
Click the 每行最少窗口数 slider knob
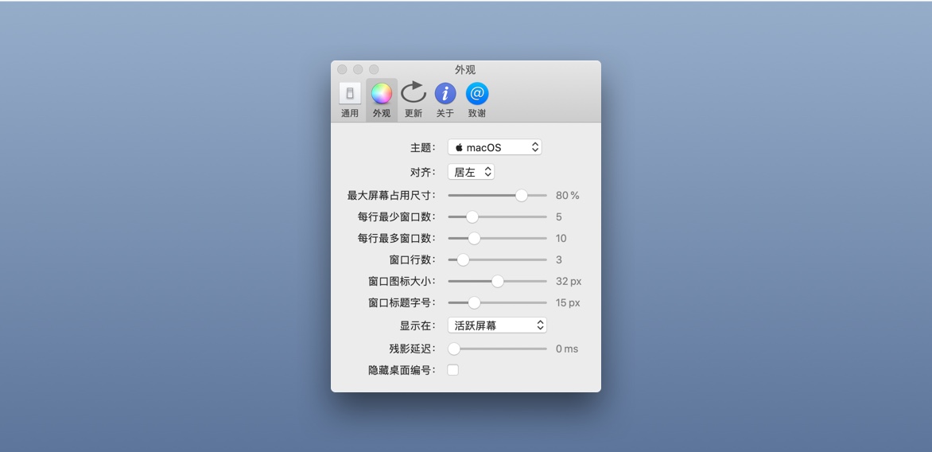(x=472, y=217)
